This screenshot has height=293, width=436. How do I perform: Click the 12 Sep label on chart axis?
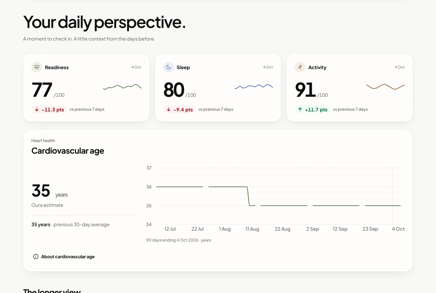340,229
